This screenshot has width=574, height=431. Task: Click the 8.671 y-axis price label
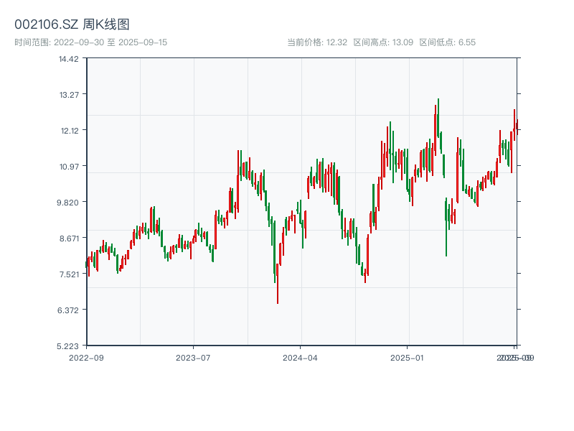point(69,238)
